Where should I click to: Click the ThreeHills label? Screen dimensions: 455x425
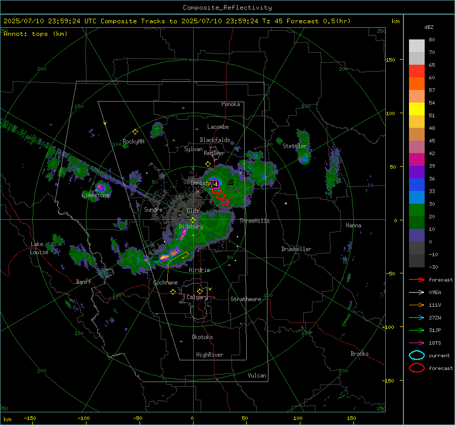pos(254,221)
